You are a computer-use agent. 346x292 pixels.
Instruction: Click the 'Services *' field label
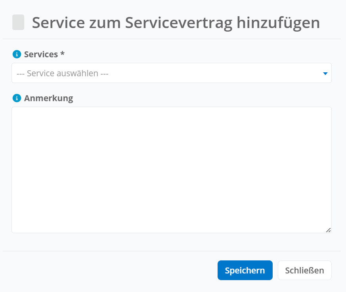(44, 54)
